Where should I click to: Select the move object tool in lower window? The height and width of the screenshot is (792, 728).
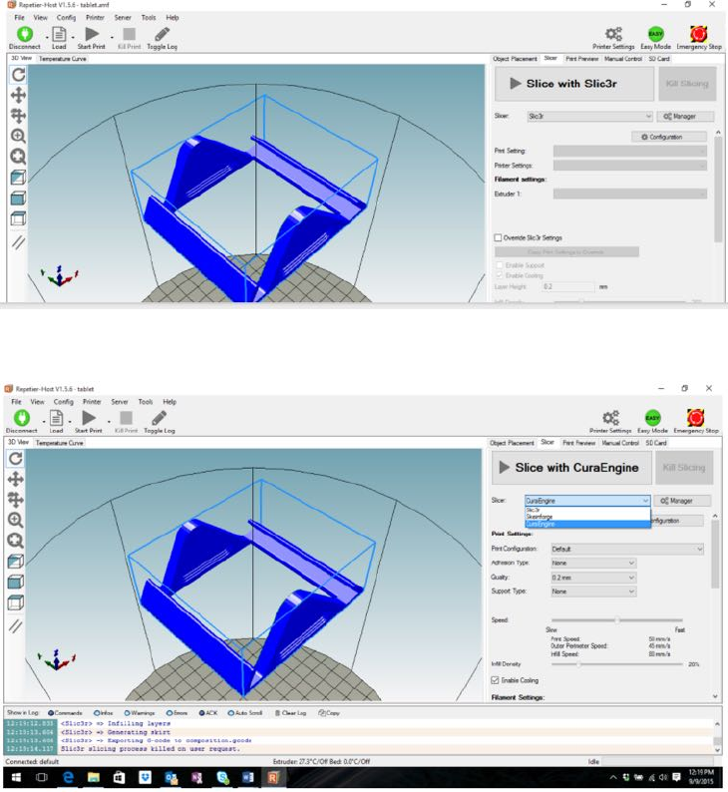[x=16, y=500]
